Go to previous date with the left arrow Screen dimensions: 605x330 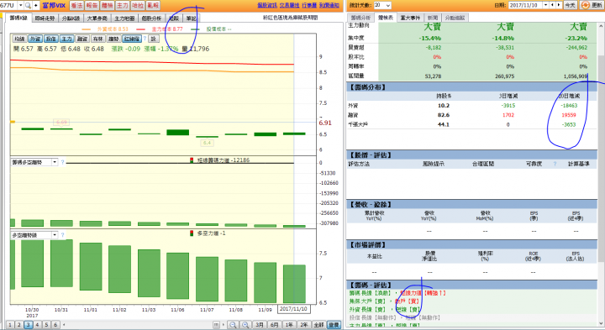coord(553,5)
